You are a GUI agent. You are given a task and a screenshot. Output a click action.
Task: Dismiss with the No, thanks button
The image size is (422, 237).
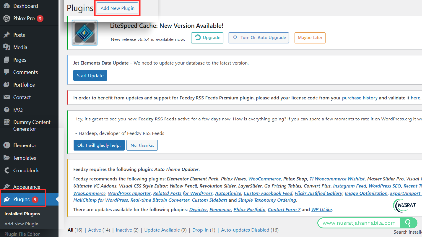pos(142,145)
